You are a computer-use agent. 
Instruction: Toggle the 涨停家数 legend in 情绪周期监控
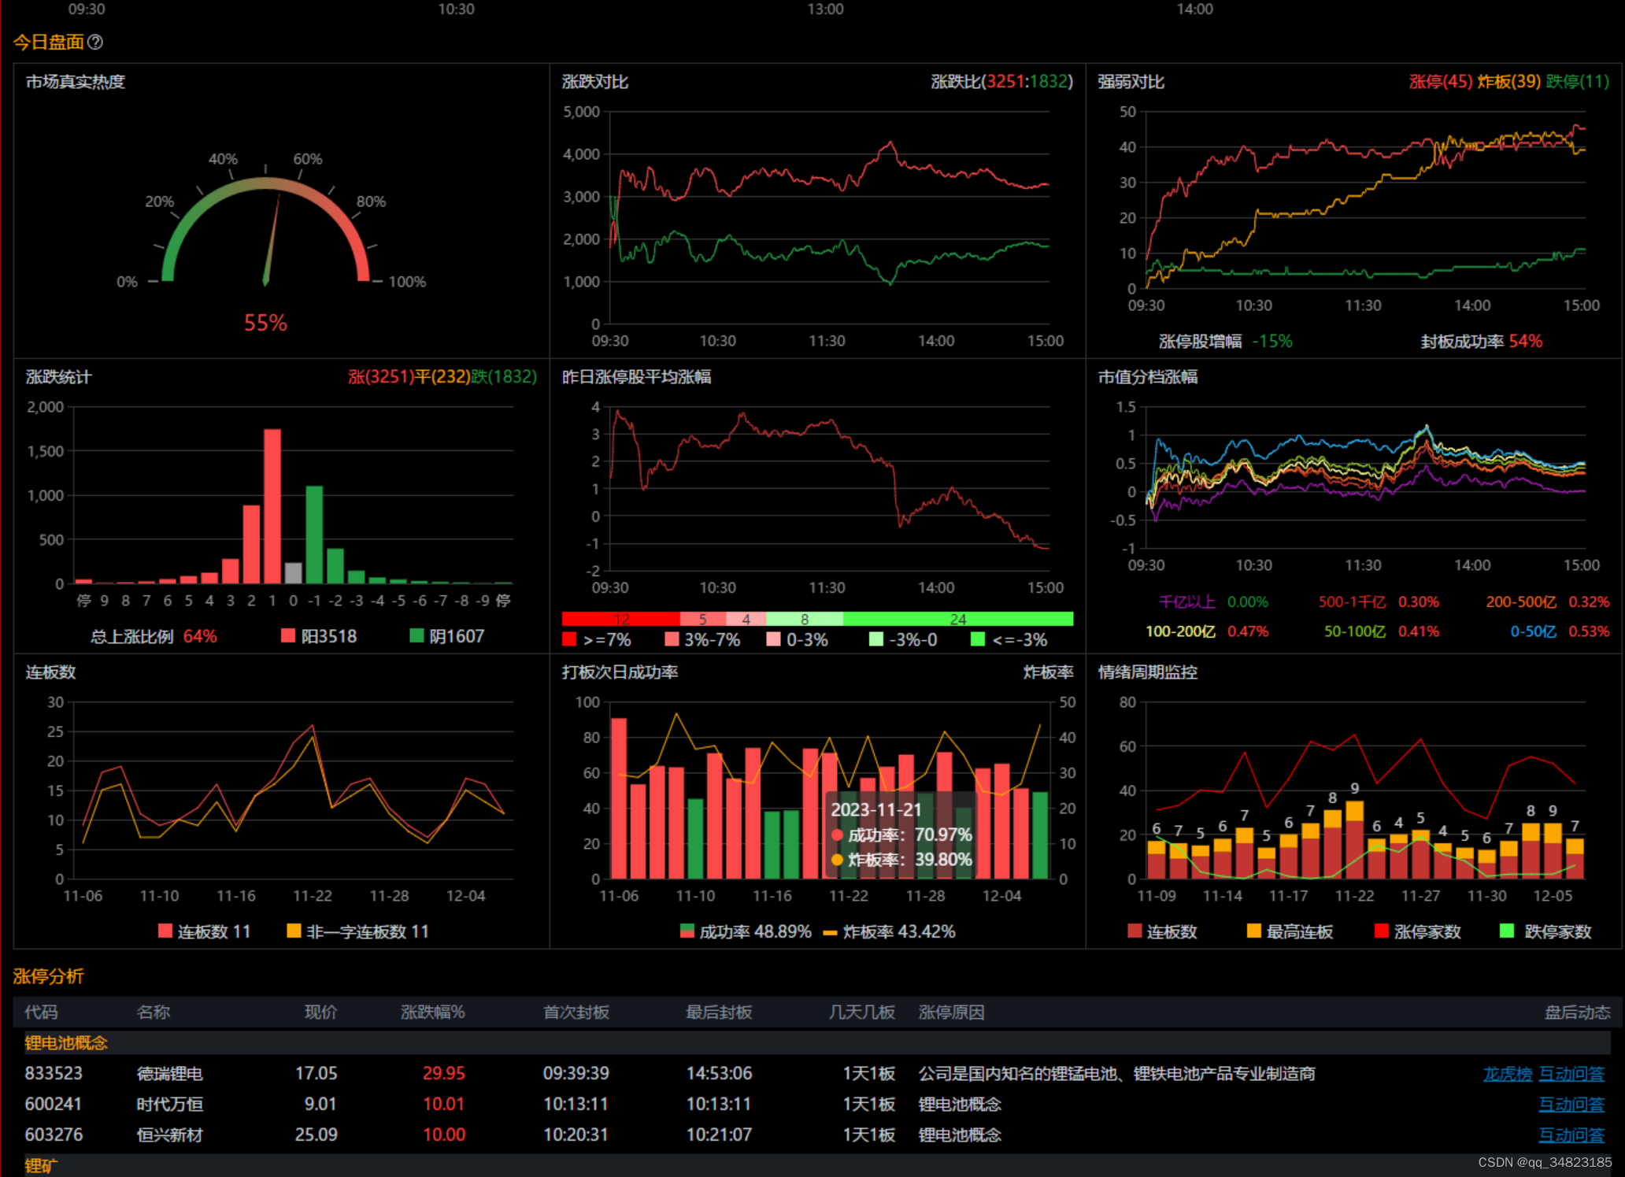coord(1381,931)
